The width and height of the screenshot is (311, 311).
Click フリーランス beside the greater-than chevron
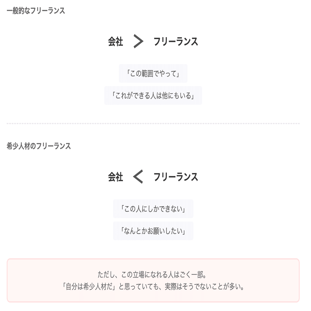coord(176,42)
